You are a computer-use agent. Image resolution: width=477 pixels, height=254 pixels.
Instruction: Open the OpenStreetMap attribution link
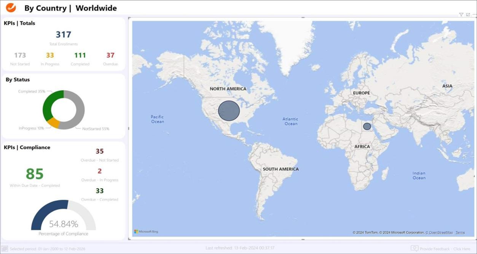439,233
